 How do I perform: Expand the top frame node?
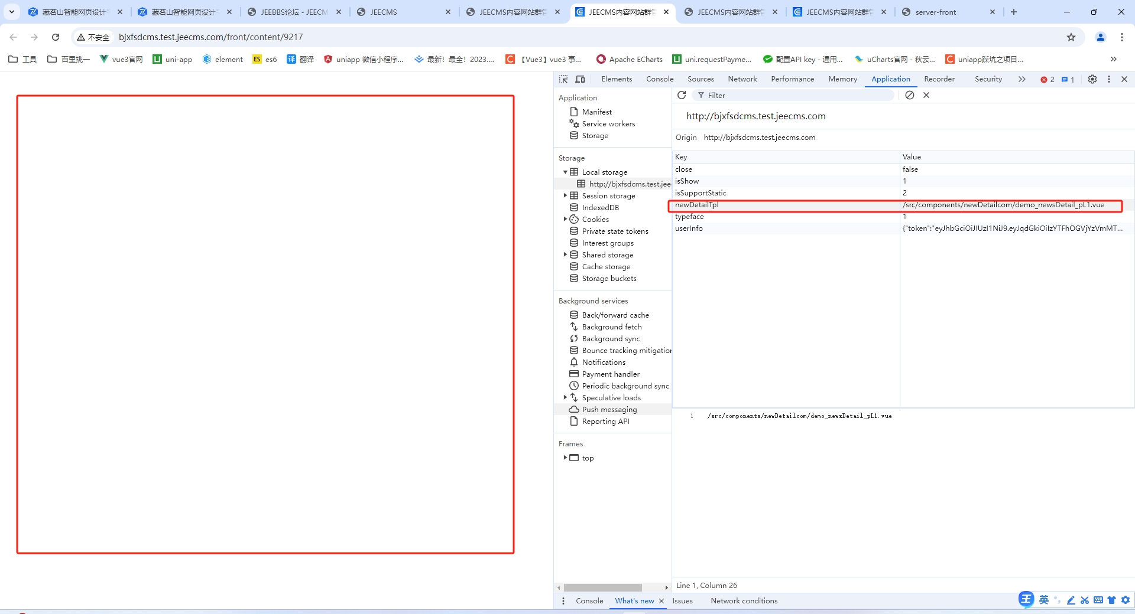(x=565, y=458)
